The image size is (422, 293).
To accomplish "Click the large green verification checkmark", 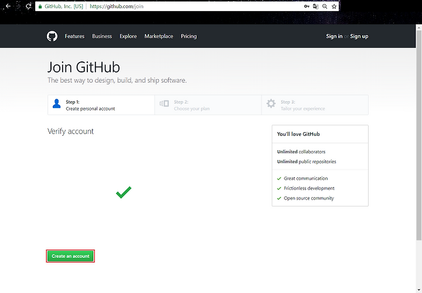I will coord(124,192).
